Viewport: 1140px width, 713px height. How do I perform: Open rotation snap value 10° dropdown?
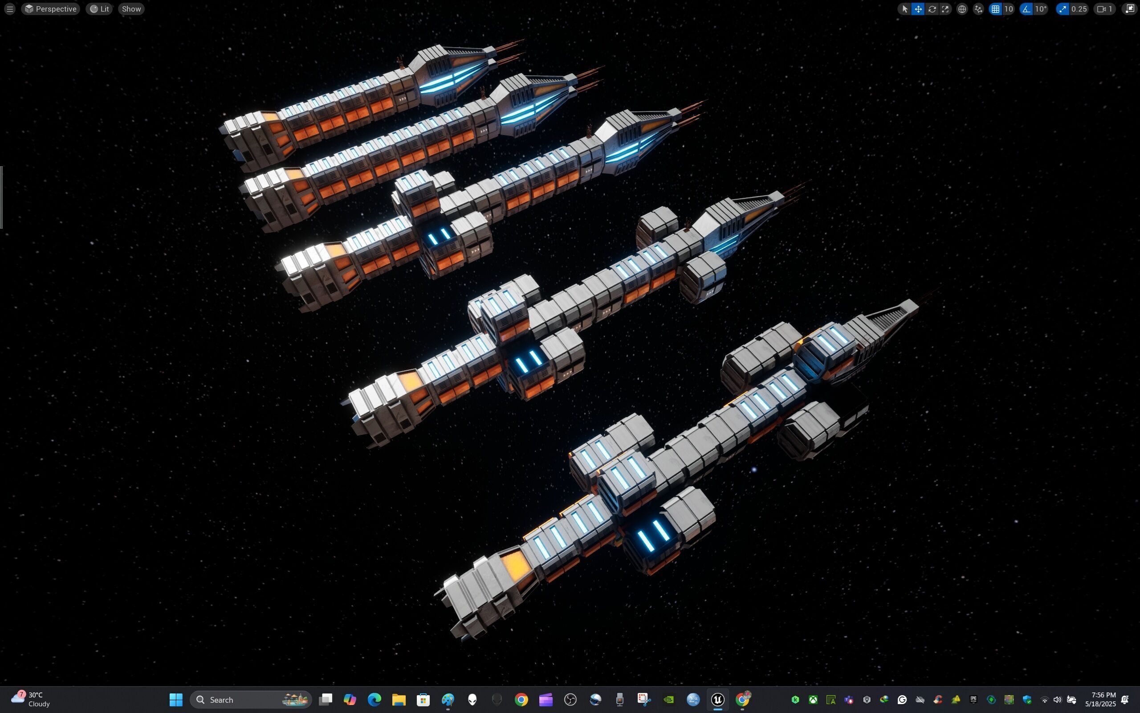(1040, 9)
